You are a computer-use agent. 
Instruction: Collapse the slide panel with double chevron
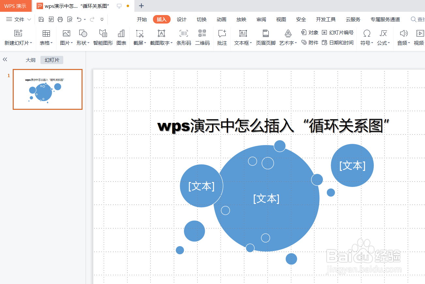click(x=5, y=59)
